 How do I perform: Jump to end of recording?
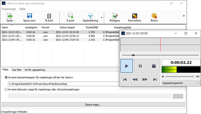(155, 79)
